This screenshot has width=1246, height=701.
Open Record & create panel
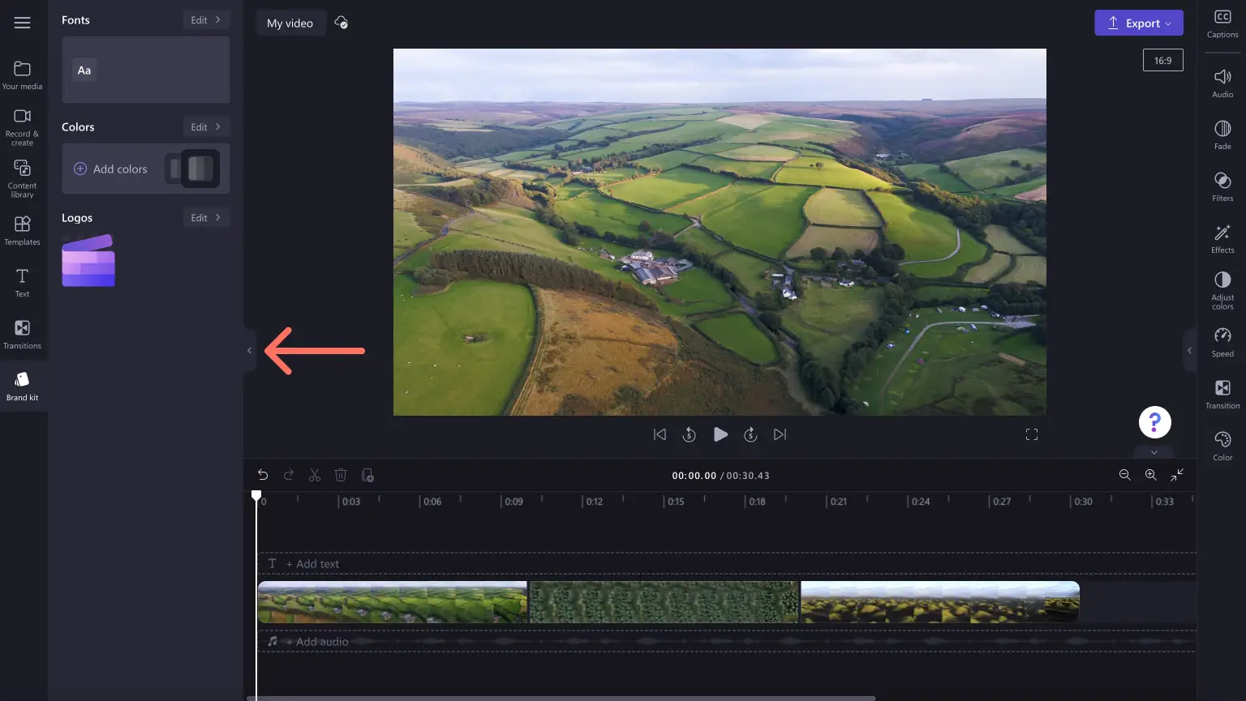pyautogui.click(x=22, y=126)
